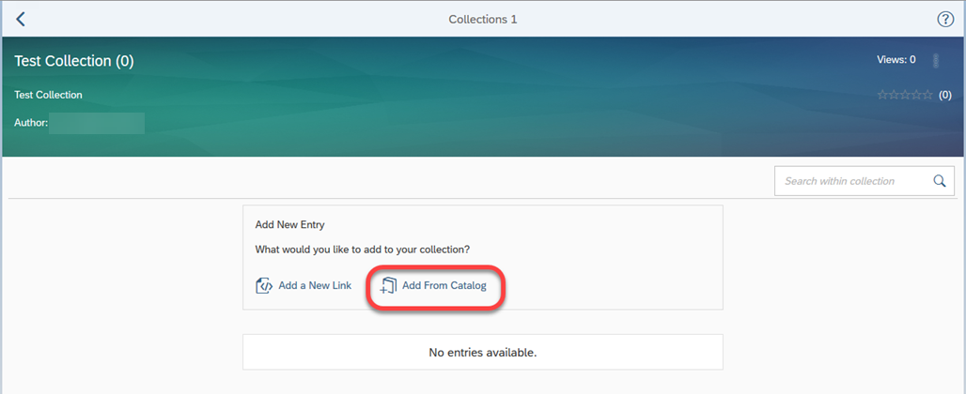The image size is (966, 394).
Task: Click the No entries available message
Action: [x=483, y=353]
